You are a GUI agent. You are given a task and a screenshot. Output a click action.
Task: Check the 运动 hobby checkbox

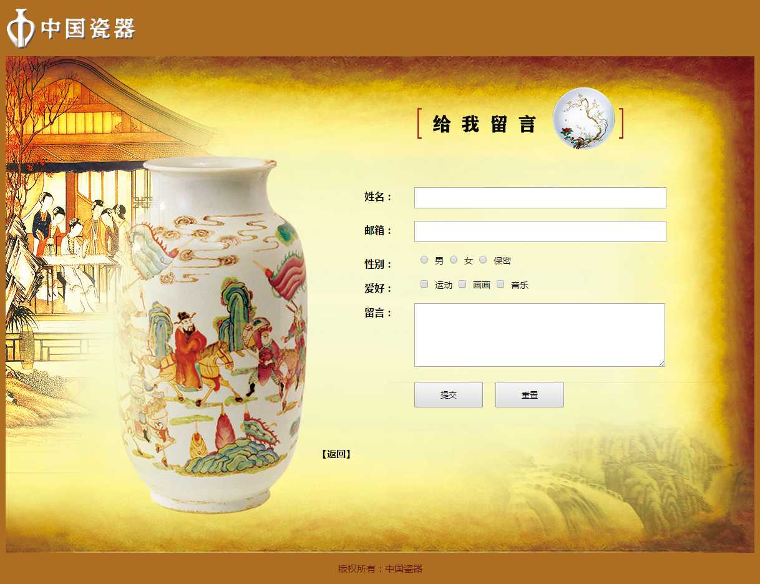pos(424,284)
